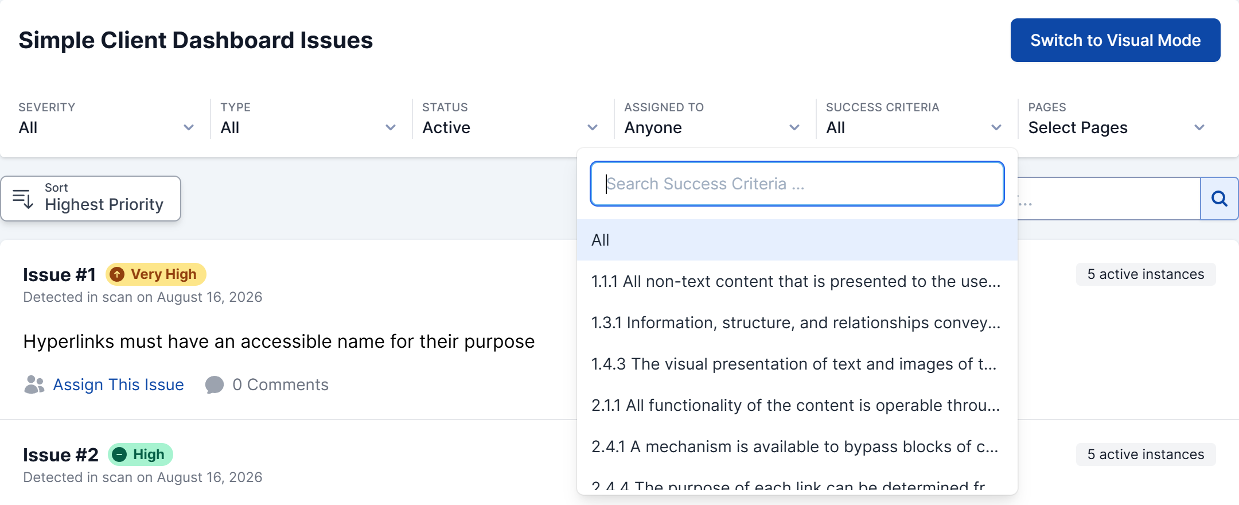Click the Pages dropdown chevron

click(1199, 127)
